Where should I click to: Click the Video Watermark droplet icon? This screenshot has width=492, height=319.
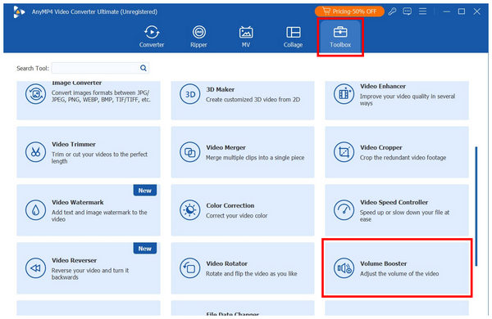(x=35, y=210)
